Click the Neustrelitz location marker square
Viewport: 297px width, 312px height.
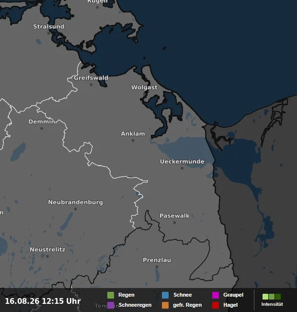(x=47, y=256)
